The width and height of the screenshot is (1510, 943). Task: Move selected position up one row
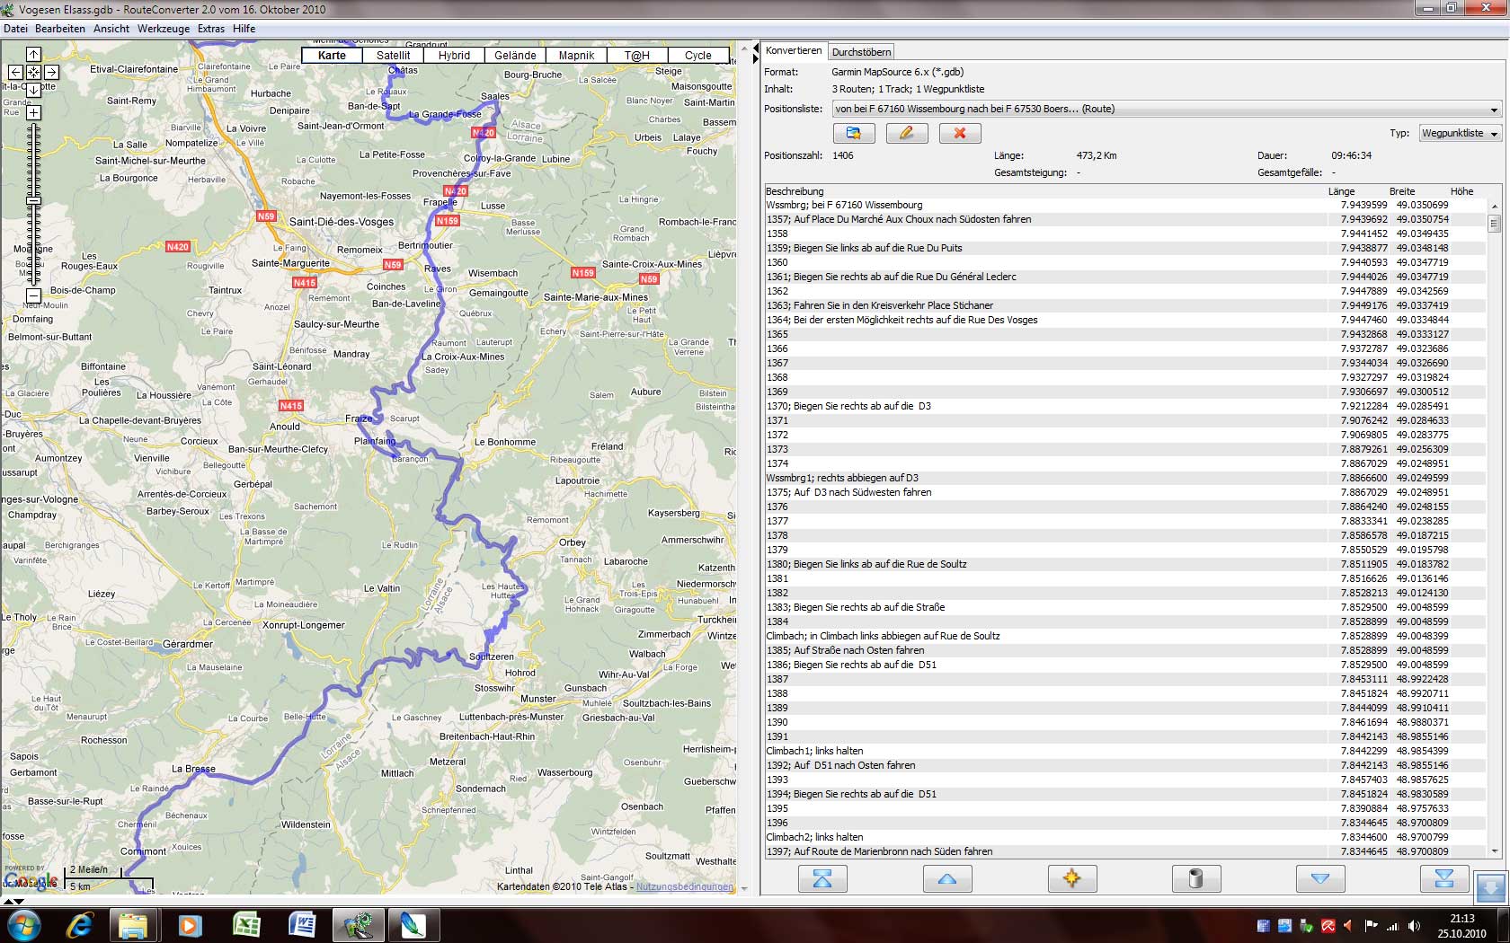tap(946, 878)
